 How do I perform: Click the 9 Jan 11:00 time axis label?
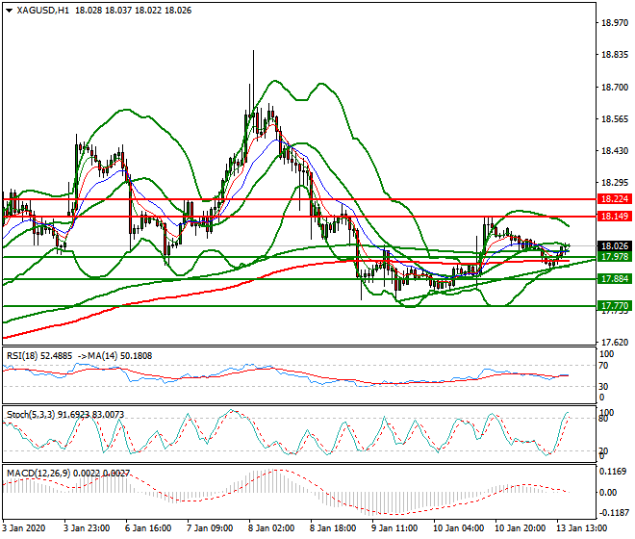[x=394, y=528]
